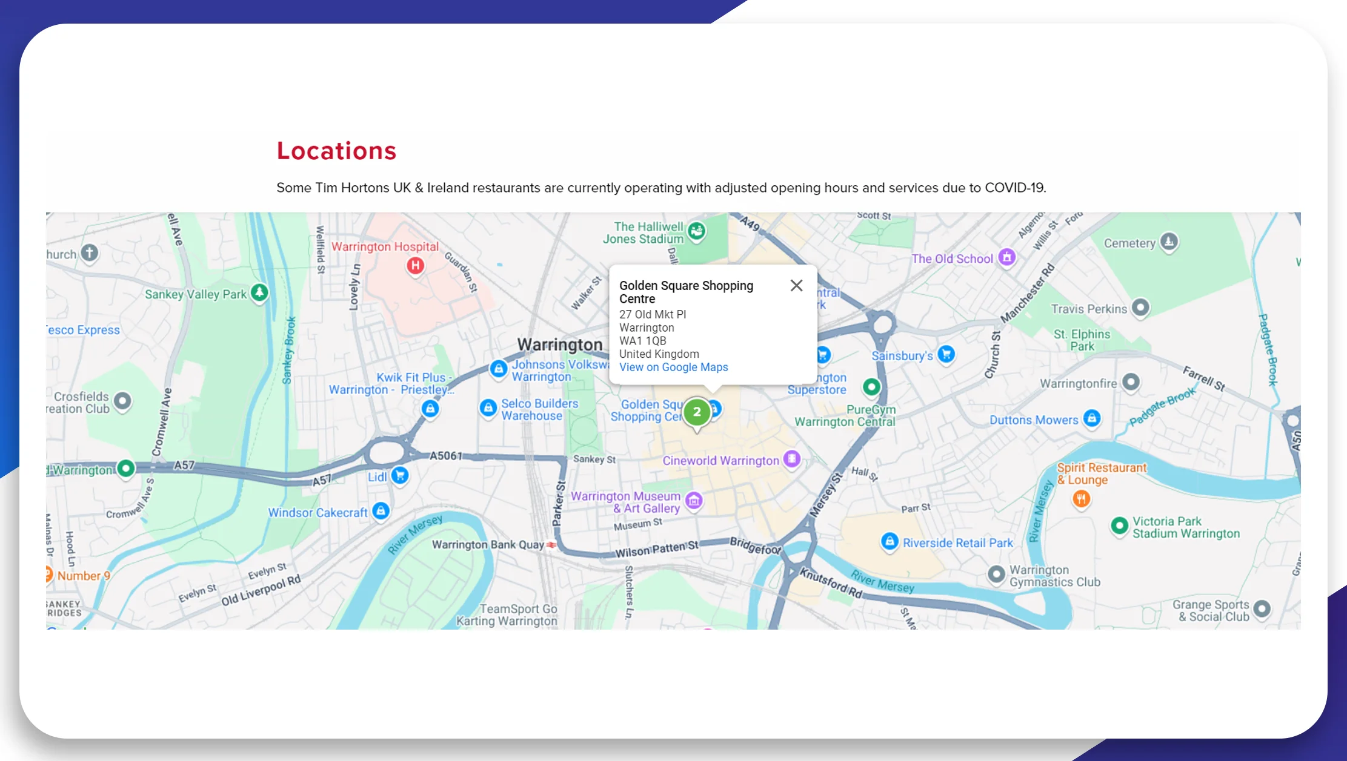Click the Grange Sports & Social Club pin

click(x=1262, y=608)
